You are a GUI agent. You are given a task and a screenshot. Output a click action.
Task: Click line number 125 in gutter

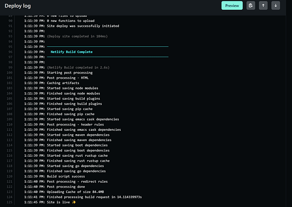pos(9,202)
